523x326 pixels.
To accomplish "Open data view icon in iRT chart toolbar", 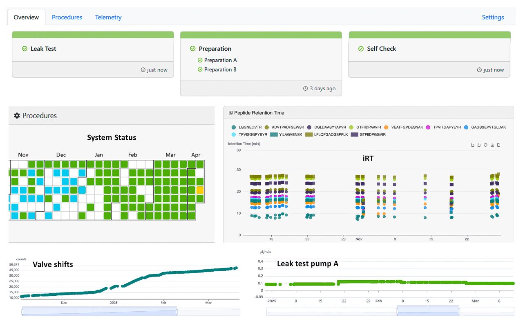I will click(498, 145).
